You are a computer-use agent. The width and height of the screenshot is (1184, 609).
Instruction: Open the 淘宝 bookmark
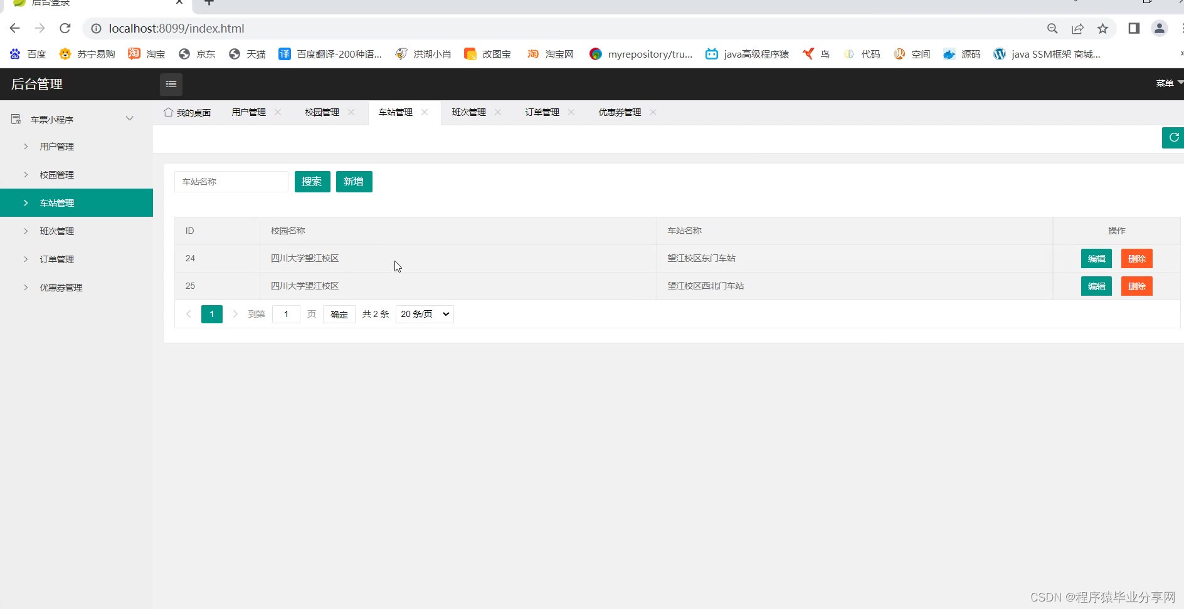147,54
